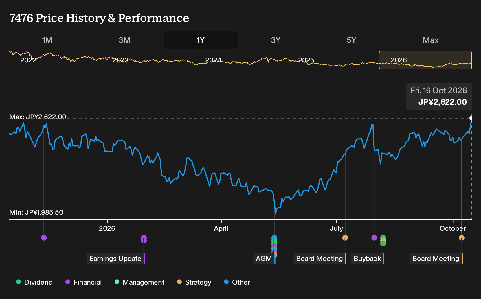
Task: Open the Buyback event label
Action: 368,259
